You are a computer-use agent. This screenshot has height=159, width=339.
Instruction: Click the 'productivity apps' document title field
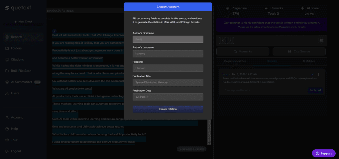pyautogui.click(x=85, y=10)
